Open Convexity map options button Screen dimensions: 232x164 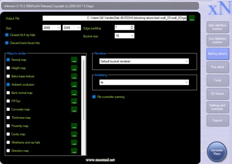pyautogui.click(x=74, y=109)
